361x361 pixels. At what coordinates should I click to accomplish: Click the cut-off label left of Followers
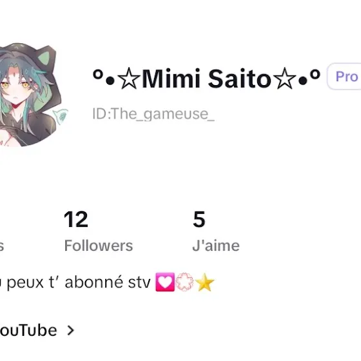[x=2, y=246]
